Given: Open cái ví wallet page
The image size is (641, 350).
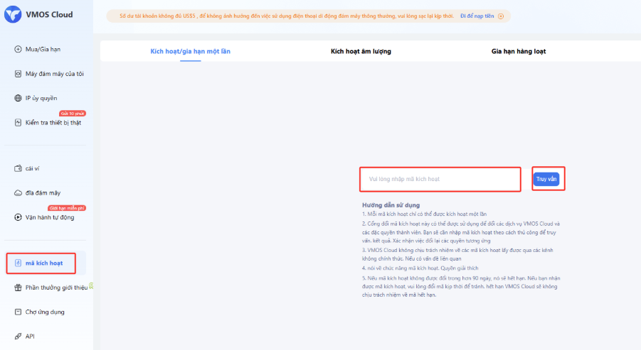Looking at the screenshot, I should click(32, 168).
